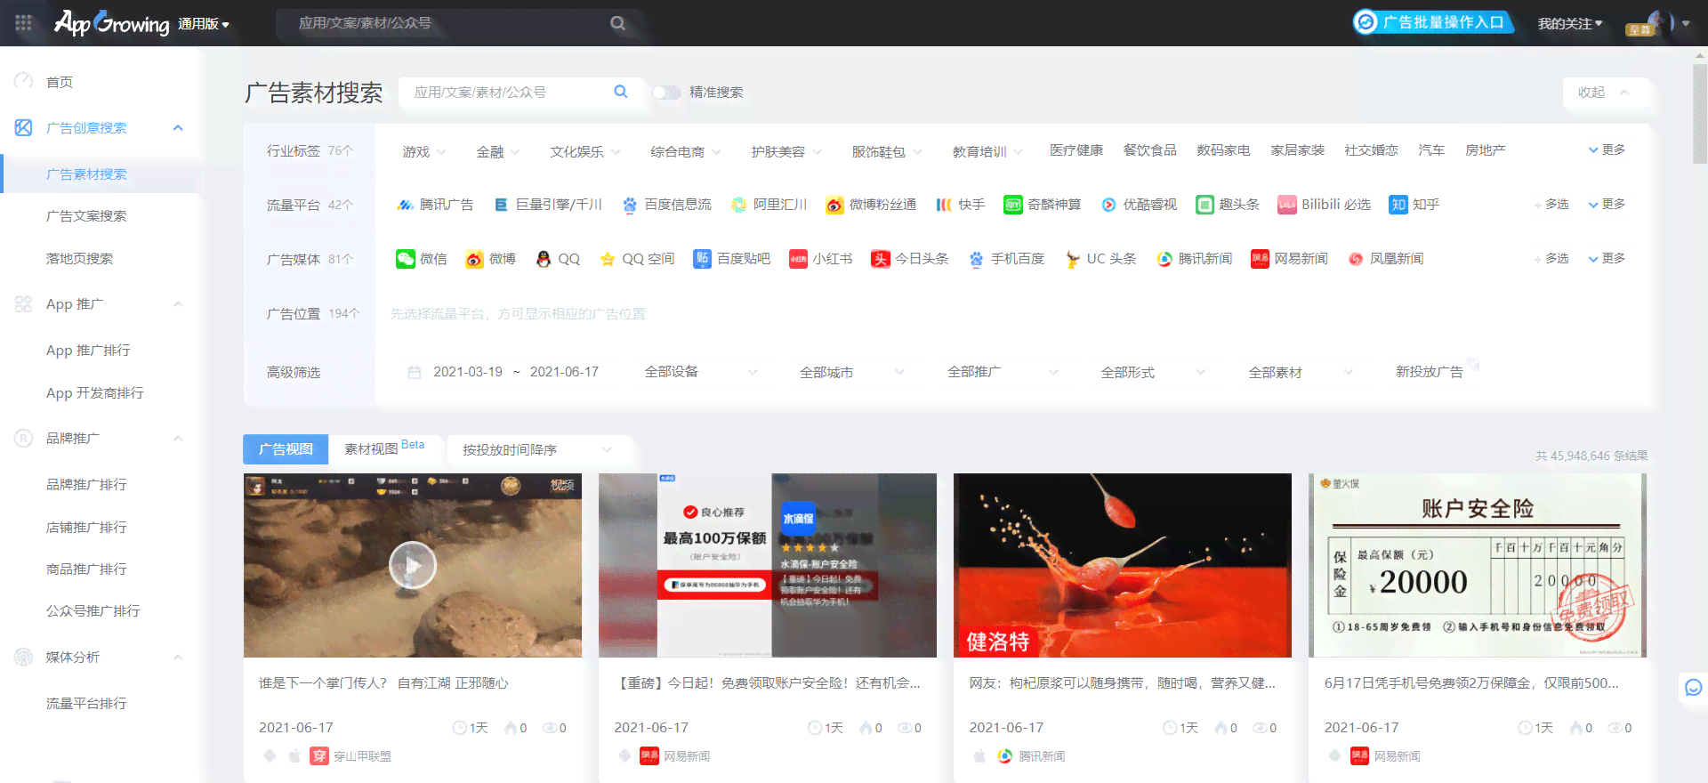Switch to the 广告视图 tab

[x=286, y=449]
